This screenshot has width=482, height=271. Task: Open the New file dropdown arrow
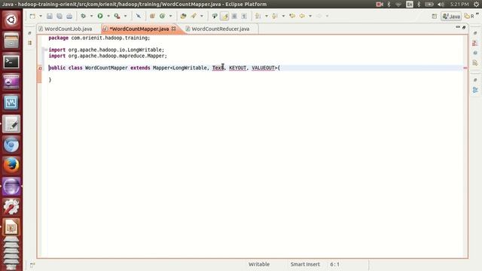[x=41, y=16]
